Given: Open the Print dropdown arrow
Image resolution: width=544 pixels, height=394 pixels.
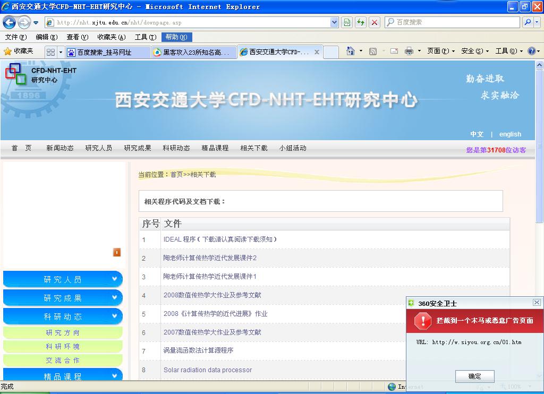Looking at the screenshot, I should coord(419,52).
